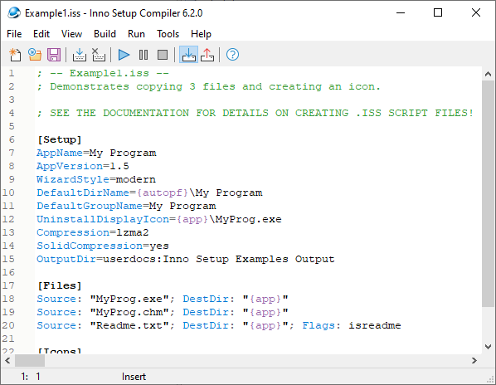Click the Compression=lzma2 line

(93, 232)
